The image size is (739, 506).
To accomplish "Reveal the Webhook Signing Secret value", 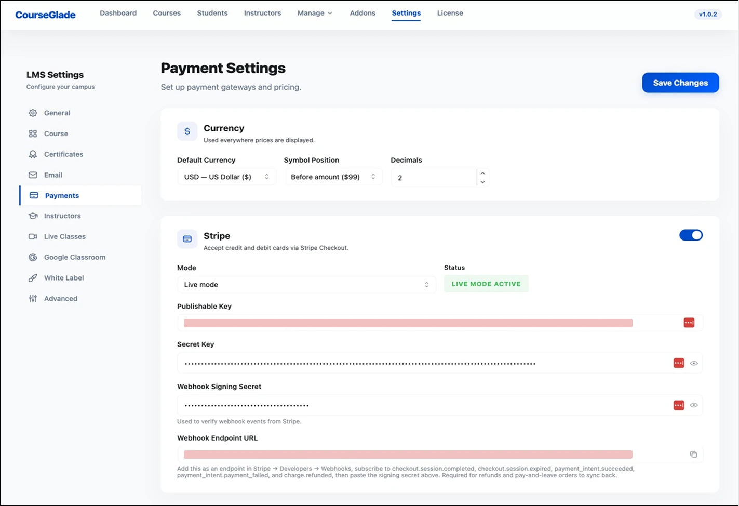I will tap(694, 405).
